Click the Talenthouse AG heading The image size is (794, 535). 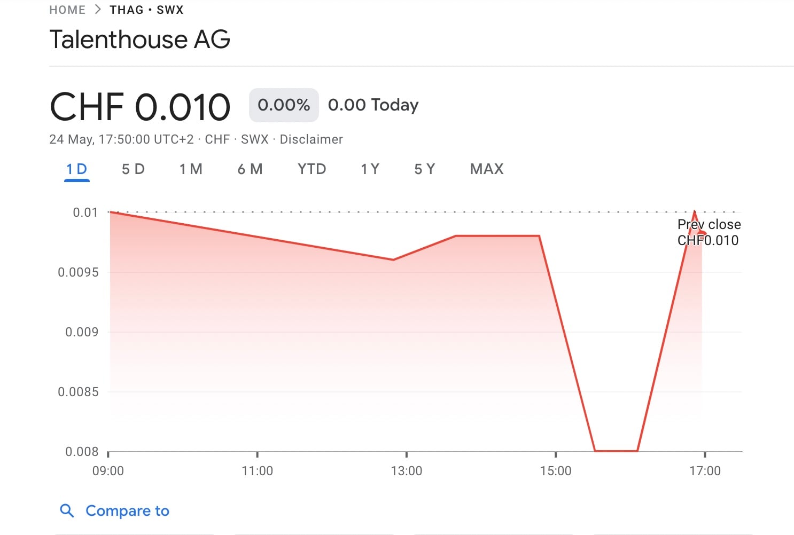point(140,40)
